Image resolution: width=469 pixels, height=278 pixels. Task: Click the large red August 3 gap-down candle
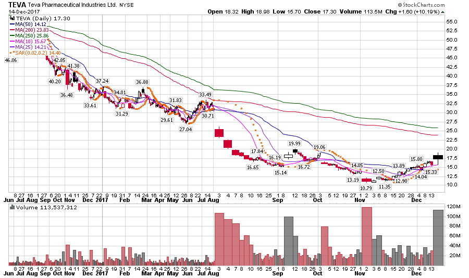[x=219, y=133]
